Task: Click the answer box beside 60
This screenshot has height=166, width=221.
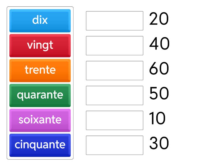Action: pyautogui.click(x=114, y=70)
